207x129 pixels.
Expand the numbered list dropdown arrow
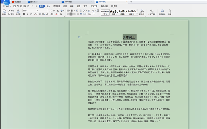[x=74, y=11]
